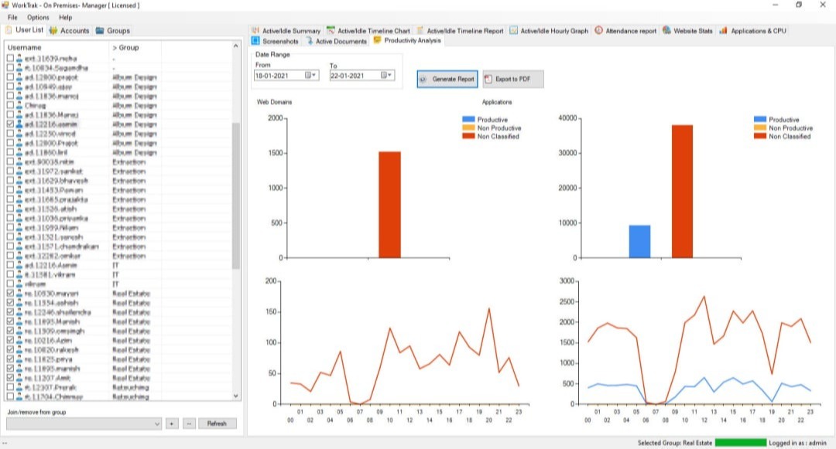Open the Options menu
The image size is (836, 449).
point(38,18)
